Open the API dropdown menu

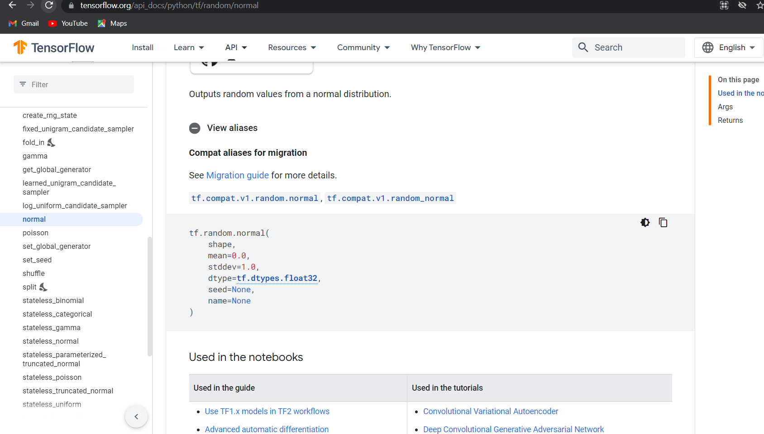coord(236,47)
